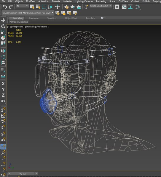The width and height of the screenshot is (161, 177).
Task: Disable the highlighted Grid Points snap
Action: tap(3, 147)
